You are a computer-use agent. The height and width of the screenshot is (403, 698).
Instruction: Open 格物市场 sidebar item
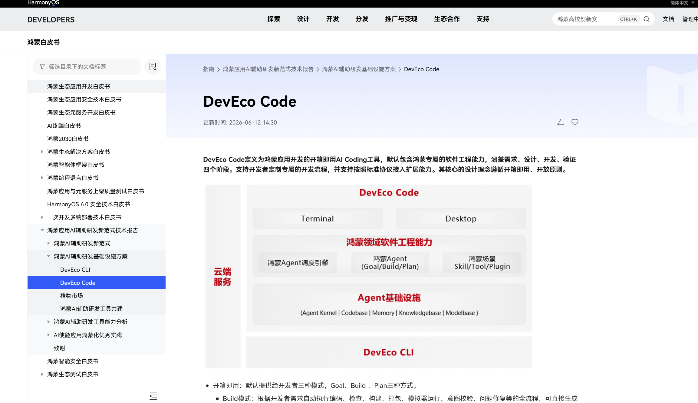[97, 296]
